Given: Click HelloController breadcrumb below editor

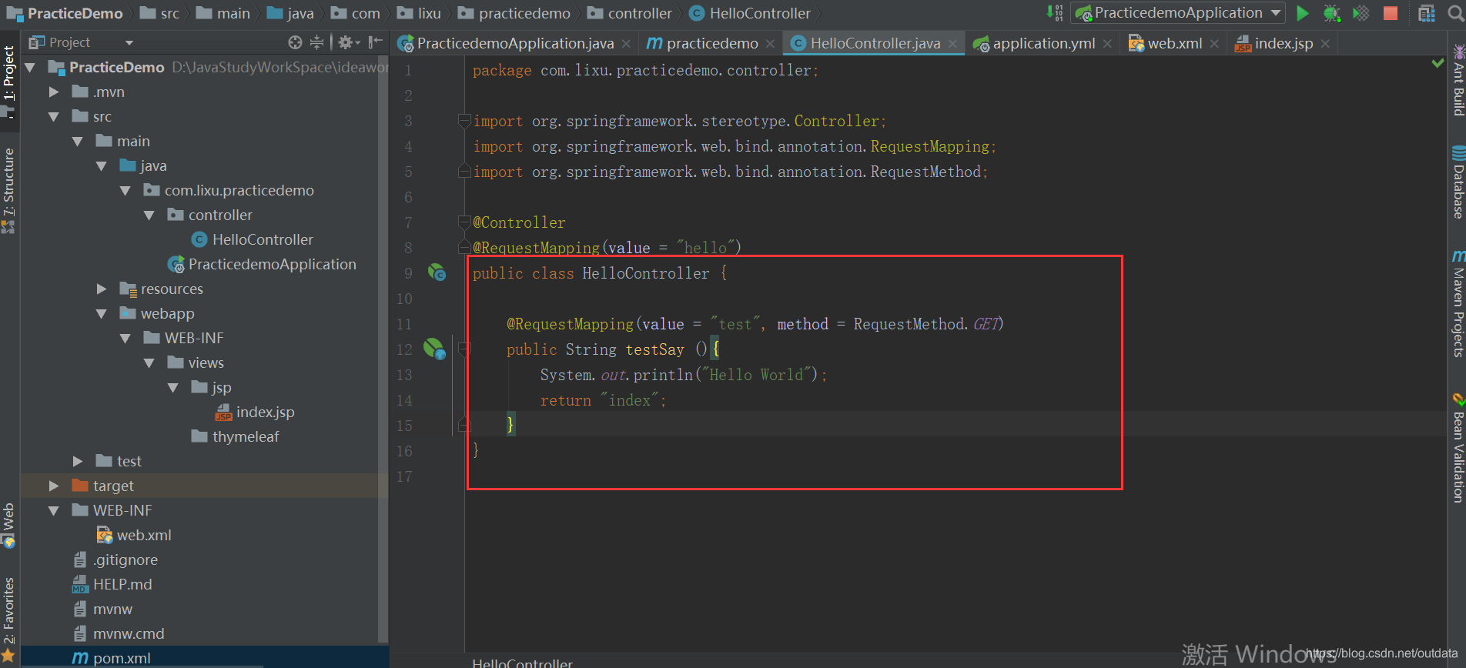Looking at the screenshot, I should coord(522,663).
